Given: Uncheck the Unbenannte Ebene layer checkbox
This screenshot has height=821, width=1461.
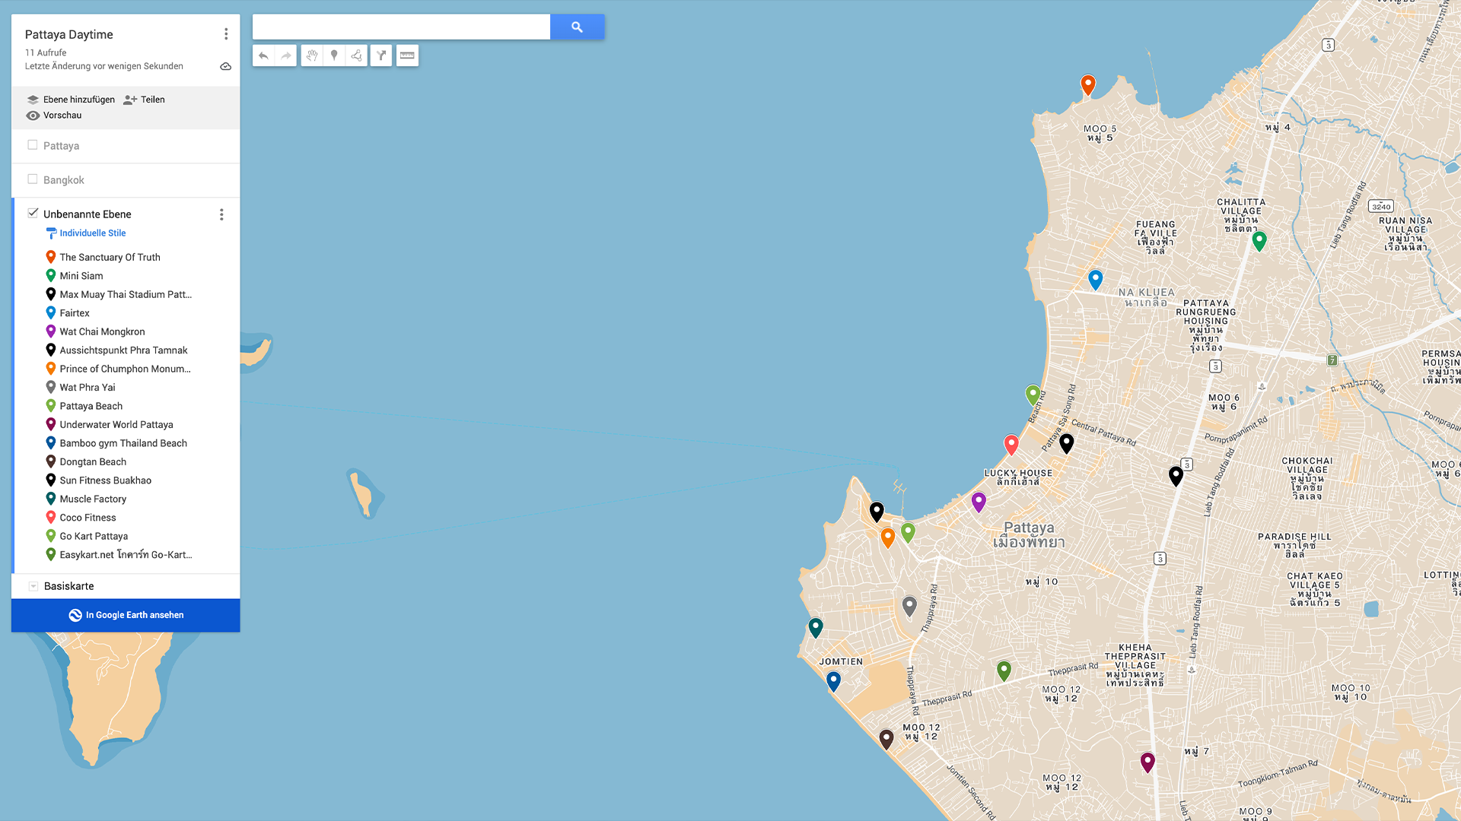Looking at the screenshot, I should point(33,214).
